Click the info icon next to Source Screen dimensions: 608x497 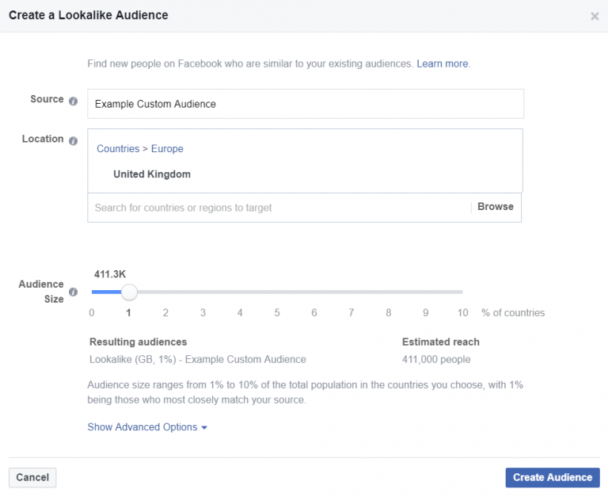tap(73, 101)
